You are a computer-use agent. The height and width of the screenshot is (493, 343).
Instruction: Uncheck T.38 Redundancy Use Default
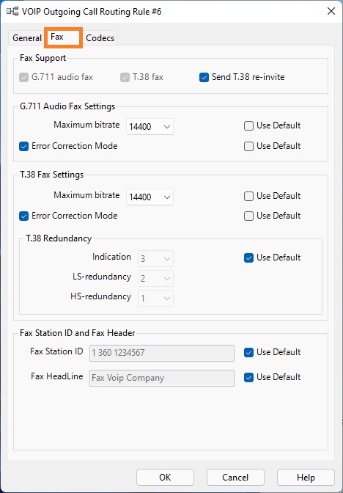[248, 258]
